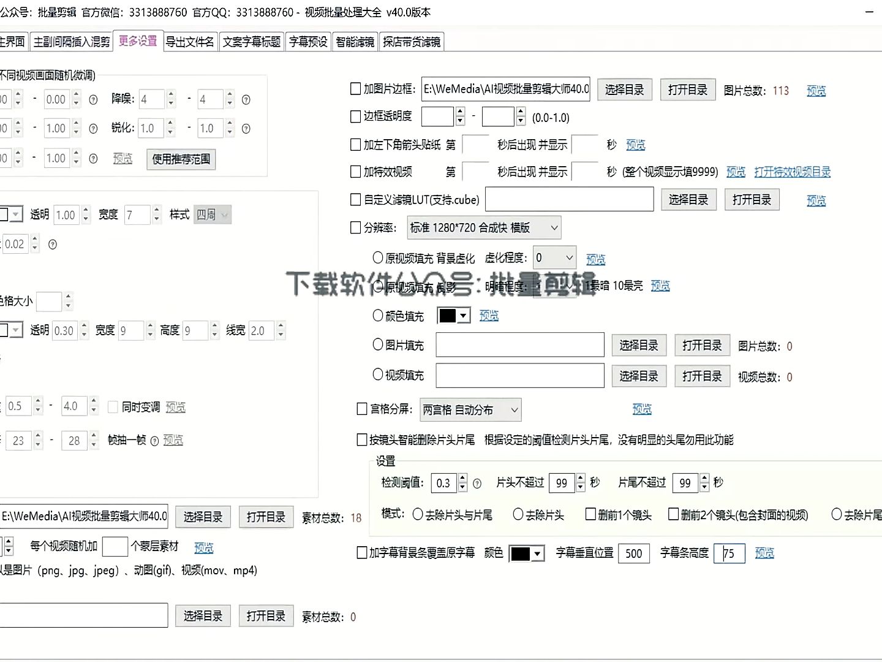This screenshot has height=662, width=882.
Task: Switch to the 智能滤镜 tab
Action: tap(354, 41)
